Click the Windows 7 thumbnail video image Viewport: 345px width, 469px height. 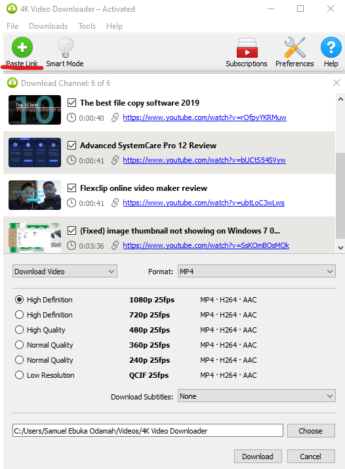tap(35, 238)
